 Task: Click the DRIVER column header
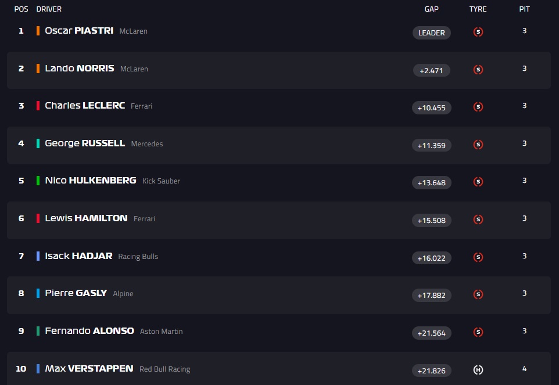(x=49, y=9)
